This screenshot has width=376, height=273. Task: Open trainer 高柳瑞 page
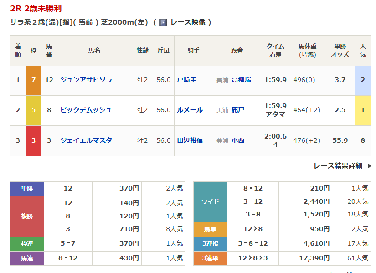tap(241, 80)
